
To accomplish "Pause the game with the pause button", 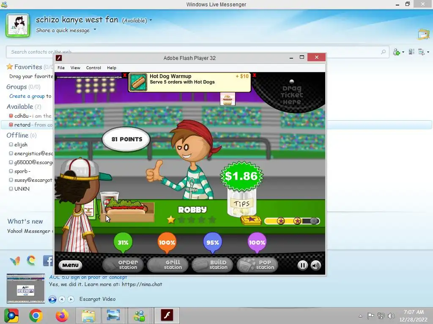I will point(302,265).
